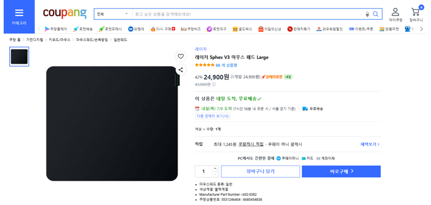Decrease quantity with down stepper
Screen dimensions: 431x205
coord(215,174)
